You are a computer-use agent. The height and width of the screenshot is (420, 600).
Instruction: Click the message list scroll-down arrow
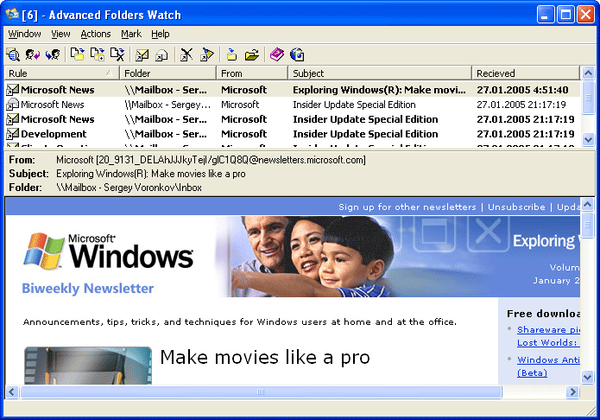click(x=588, y=140)
